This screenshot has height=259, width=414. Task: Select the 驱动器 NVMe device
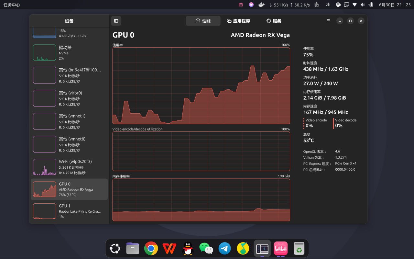(69, 53)
